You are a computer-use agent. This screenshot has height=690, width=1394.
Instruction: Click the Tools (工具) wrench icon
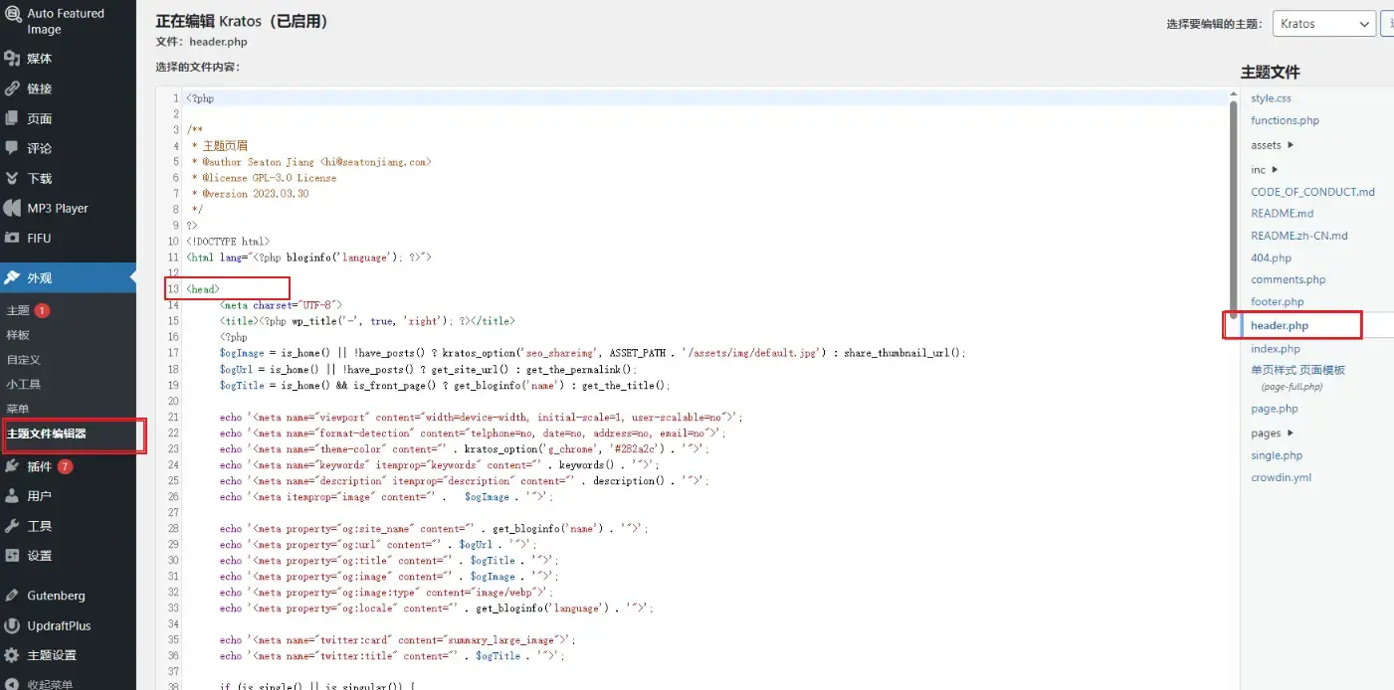(12, 526)
